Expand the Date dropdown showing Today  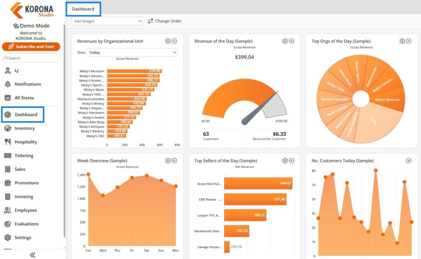(x=132, y=52)
